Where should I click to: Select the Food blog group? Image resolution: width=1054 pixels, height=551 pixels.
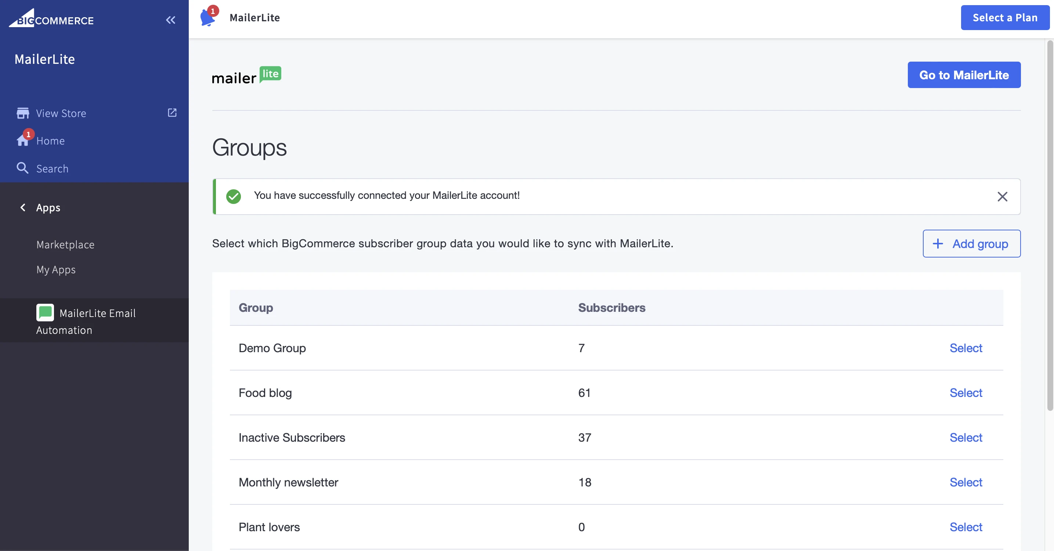click(x=965, y=393)
